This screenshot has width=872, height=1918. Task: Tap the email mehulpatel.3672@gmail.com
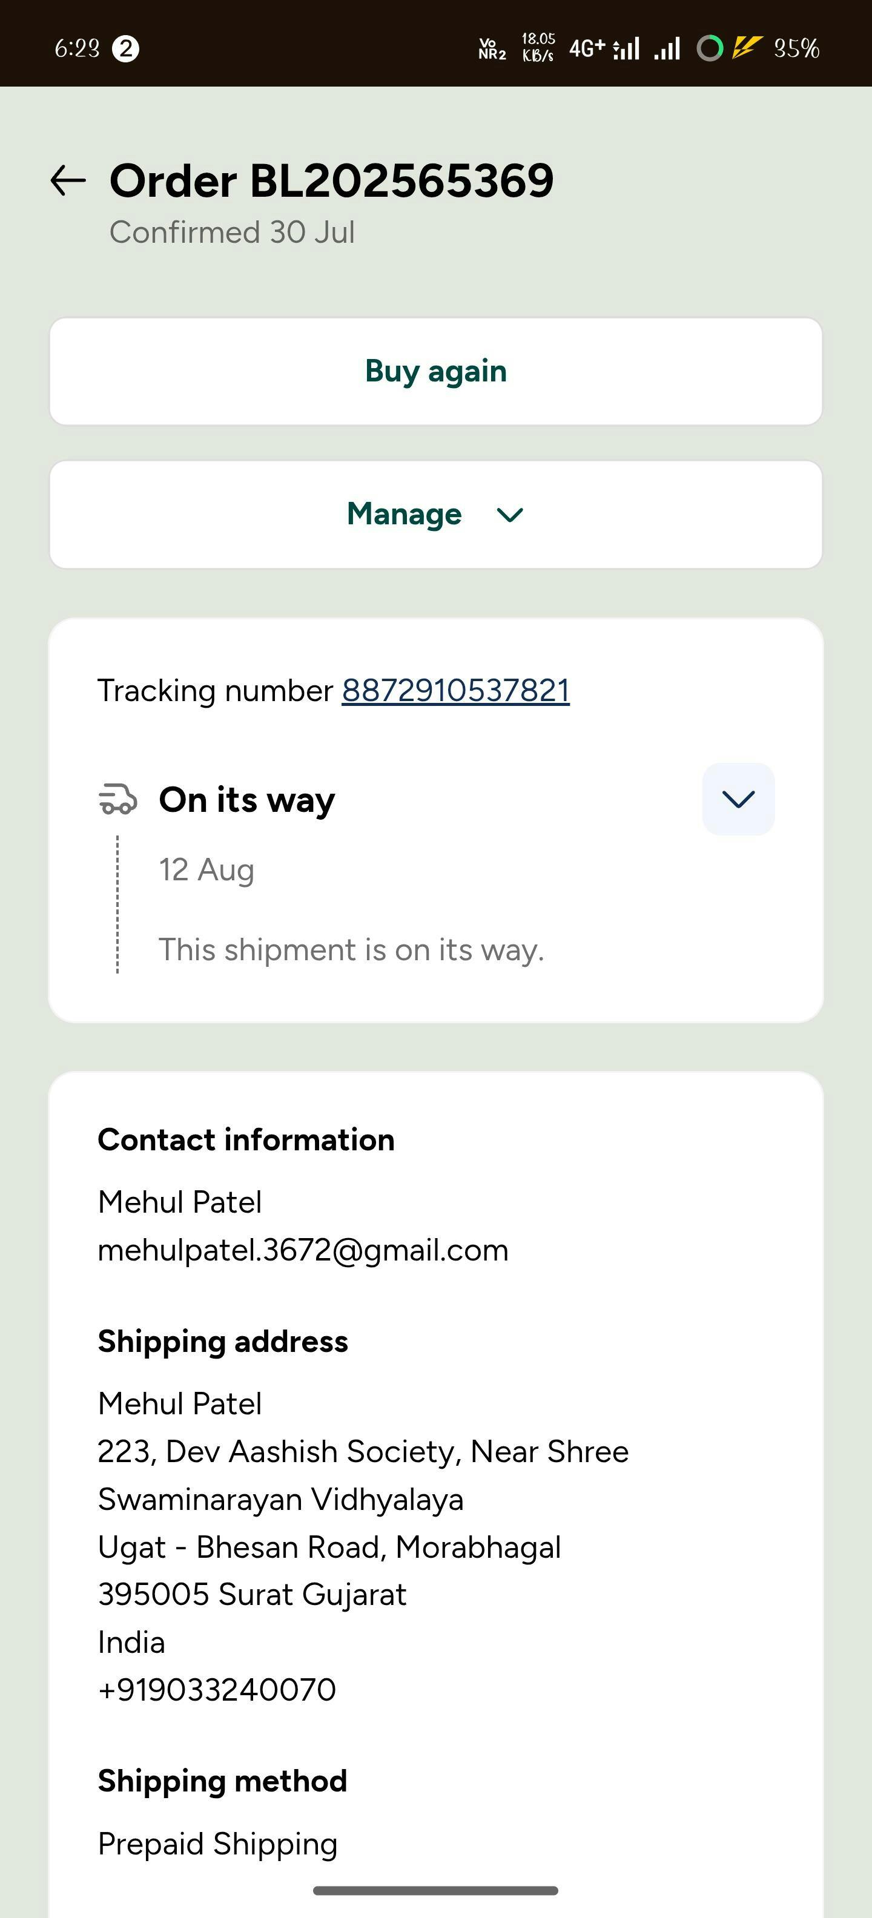click(x=303, y=1250)
